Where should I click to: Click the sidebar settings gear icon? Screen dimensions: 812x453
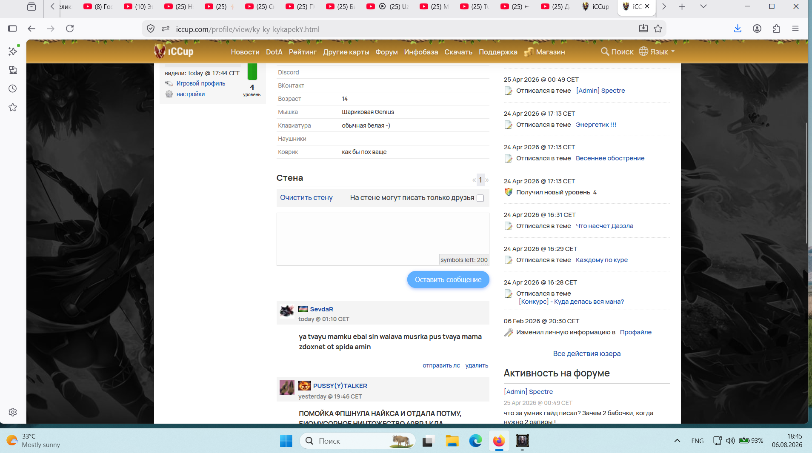tap(13, 412)
